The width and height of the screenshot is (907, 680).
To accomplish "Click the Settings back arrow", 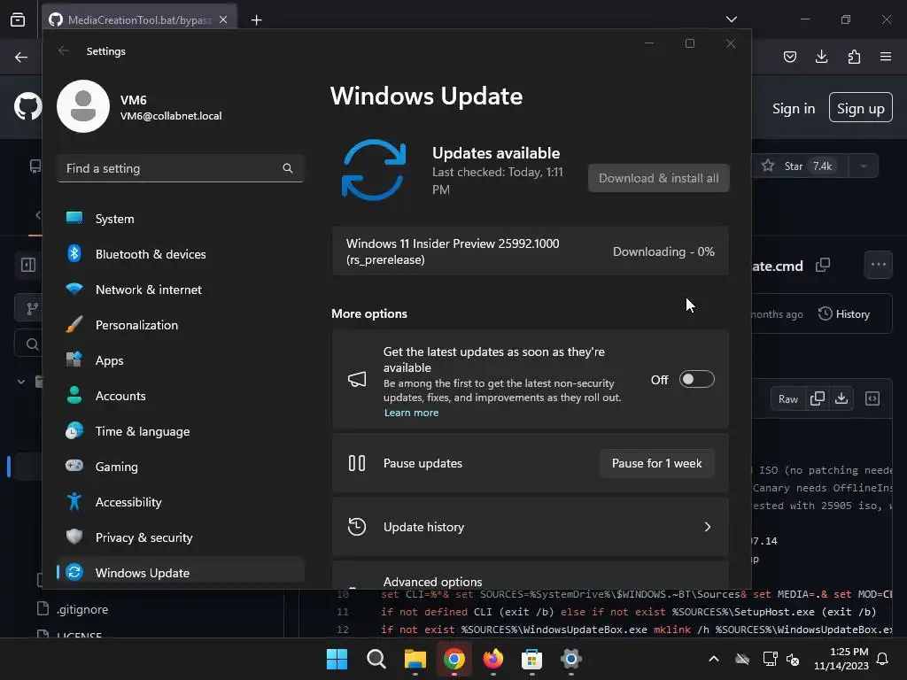I will tap(64, 50).
